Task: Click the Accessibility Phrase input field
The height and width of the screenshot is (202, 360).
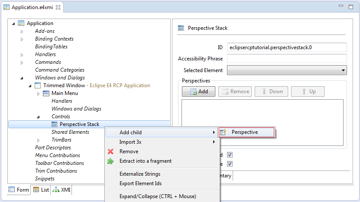Action: [x=287, y=59]
